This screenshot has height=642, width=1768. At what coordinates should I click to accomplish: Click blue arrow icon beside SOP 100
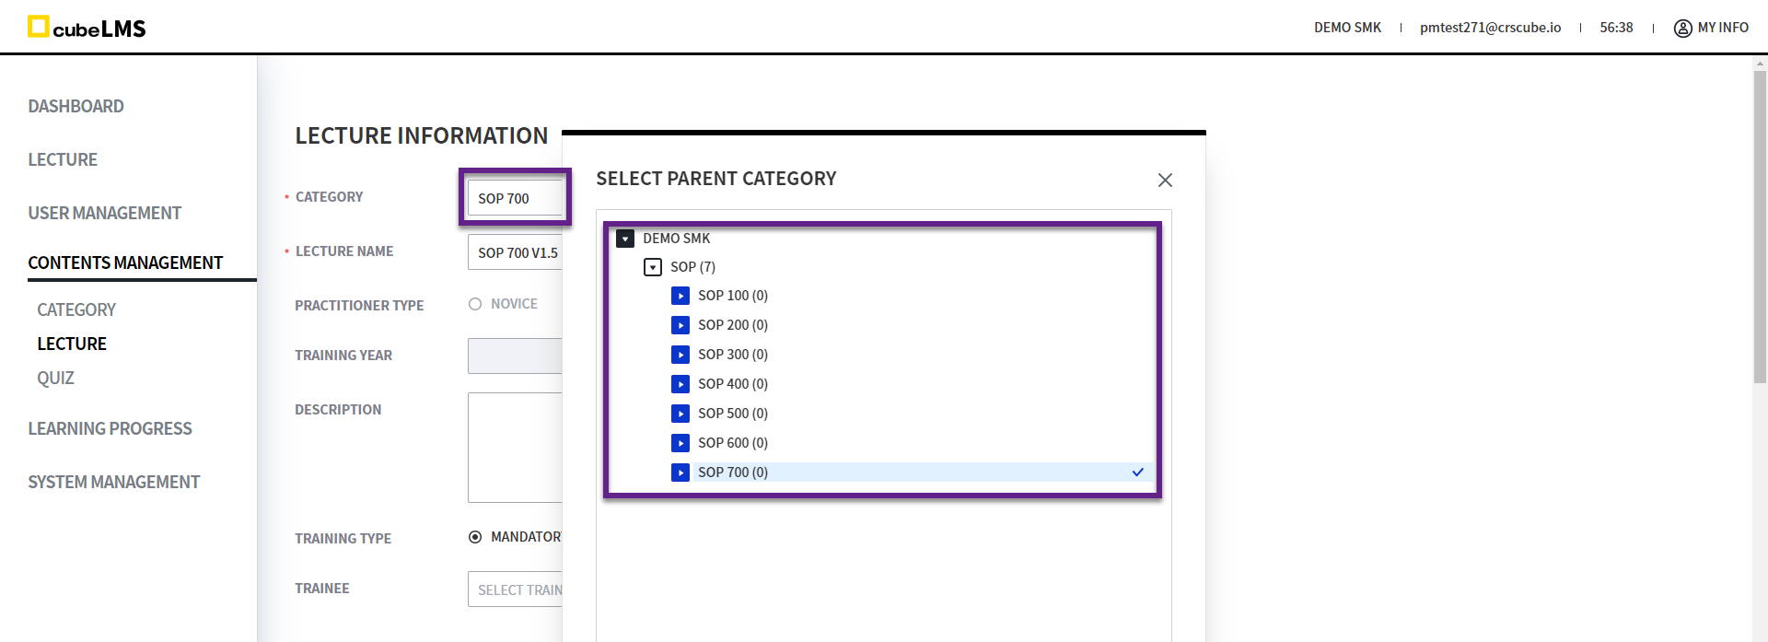coord(680,296)
